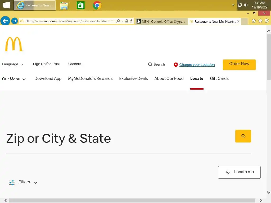
Task: Click the Internet Explorer back arrow
Action: pyautogui.click(x=5, y=21)
